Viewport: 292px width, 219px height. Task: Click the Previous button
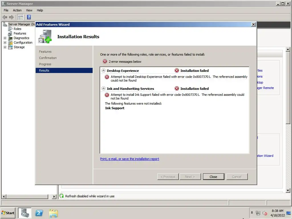tap(168, 177)
